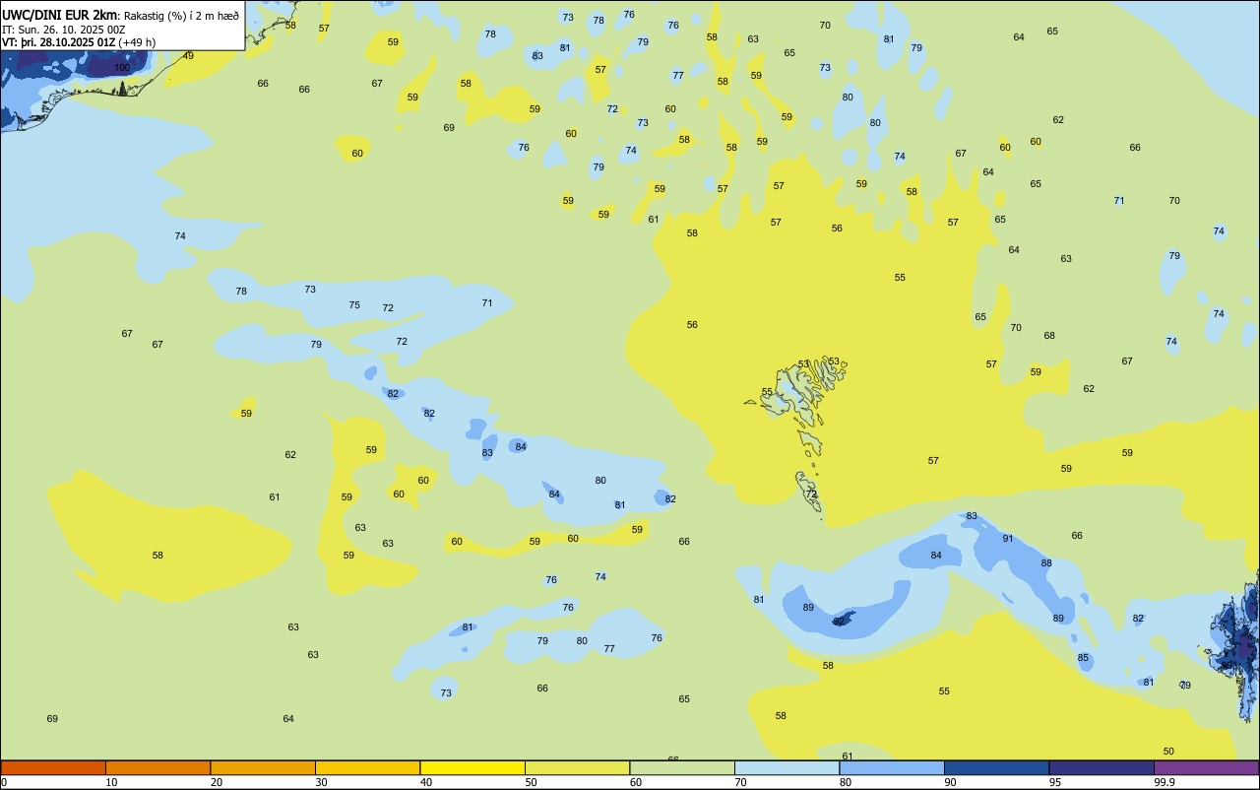Select the medium blue 80–90 legend swatch
The height and width of the screenshot is (790, 1260).
pos(892,767)
